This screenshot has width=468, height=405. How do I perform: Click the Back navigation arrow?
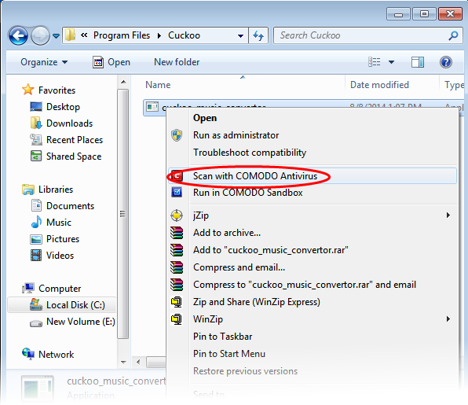(18, 36)
